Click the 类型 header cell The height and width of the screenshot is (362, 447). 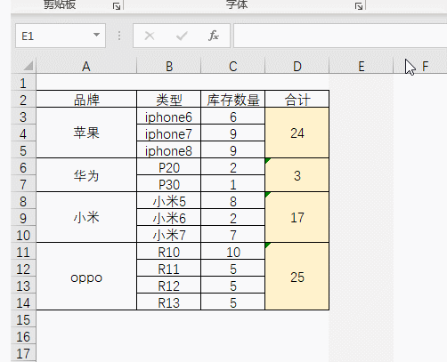pos(169,99)
